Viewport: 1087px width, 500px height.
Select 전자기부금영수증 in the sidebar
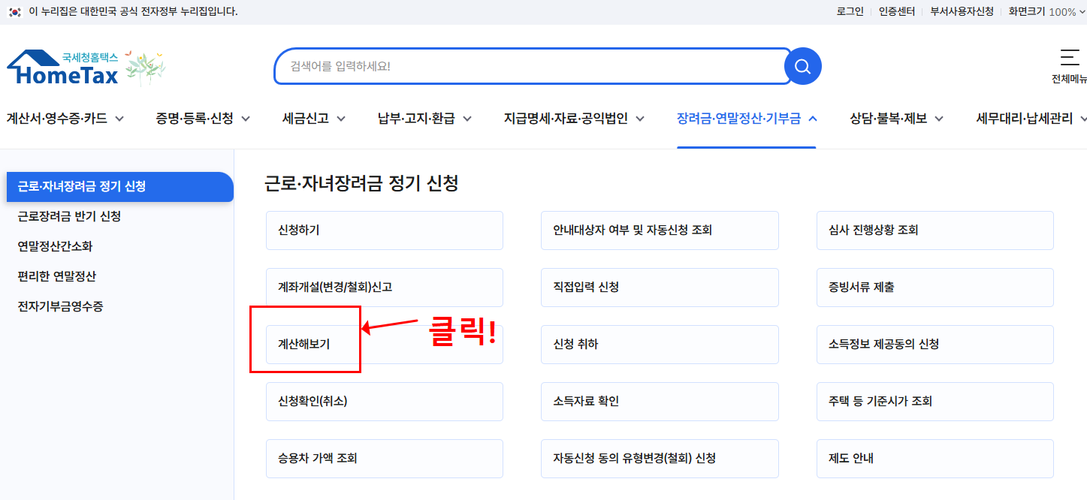(x=59, y=306)
